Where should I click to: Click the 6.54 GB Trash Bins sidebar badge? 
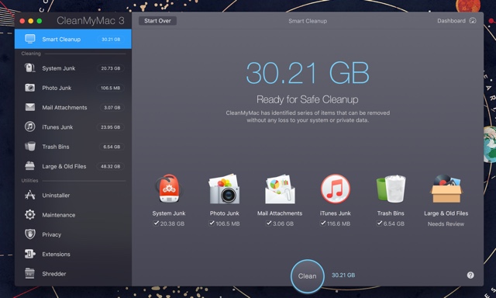112,147
